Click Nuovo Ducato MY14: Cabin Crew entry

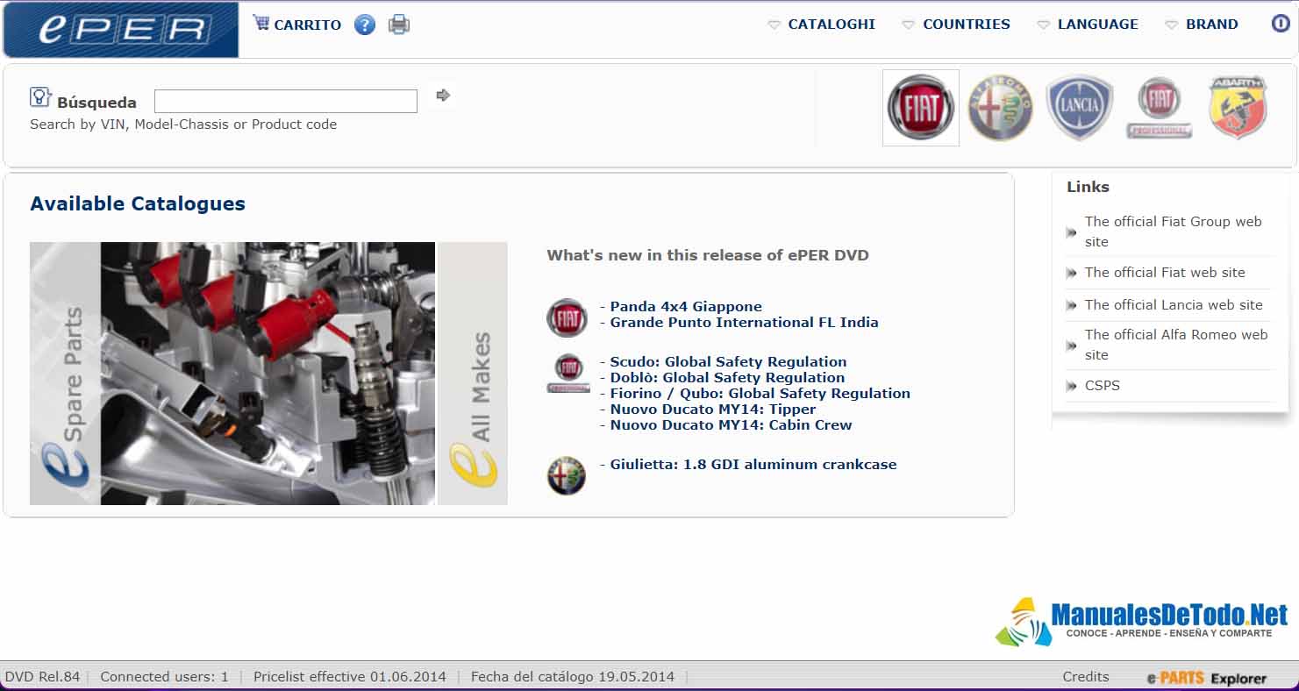click(731, 425)
